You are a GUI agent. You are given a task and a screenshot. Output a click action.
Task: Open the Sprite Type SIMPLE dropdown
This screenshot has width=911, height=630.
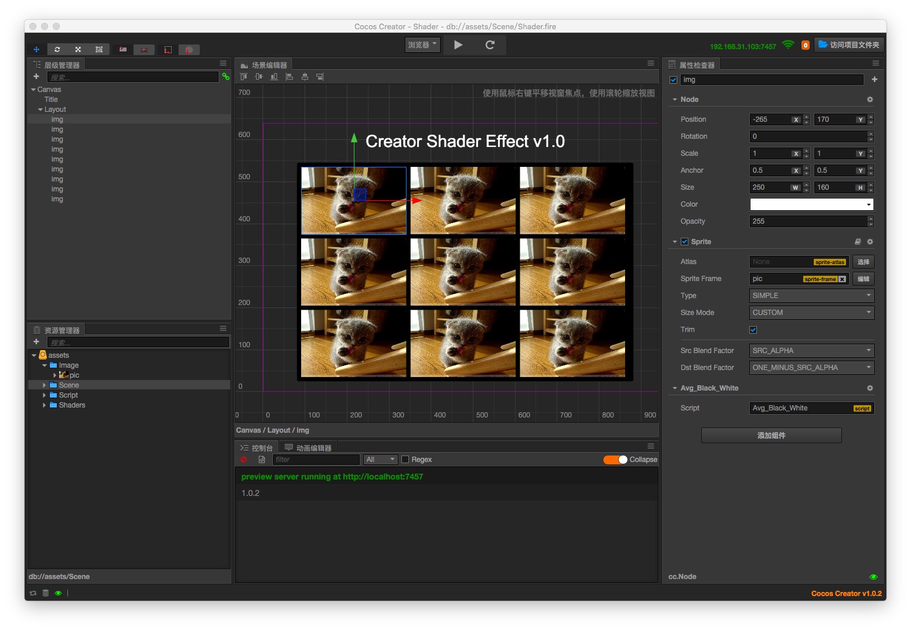[812, 296]
